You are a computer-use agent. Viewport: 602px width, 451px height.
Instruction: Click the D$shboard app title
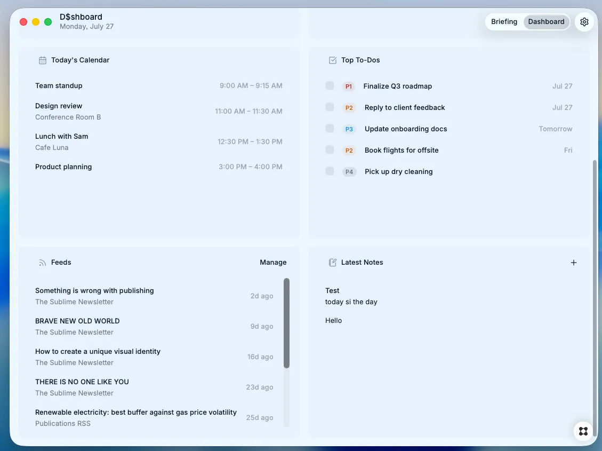81,17
